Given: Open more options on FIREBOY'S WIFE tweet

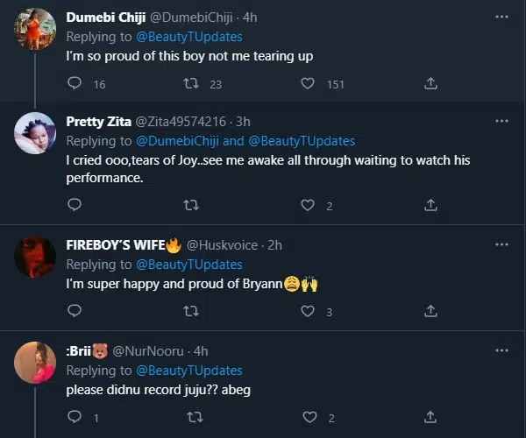Looking at the screenshot, I should 501,245.
